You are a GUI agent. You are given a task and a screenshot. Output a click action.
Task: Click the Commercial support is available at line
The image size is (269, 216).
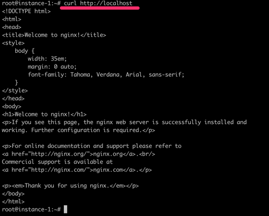pos(57,162)
